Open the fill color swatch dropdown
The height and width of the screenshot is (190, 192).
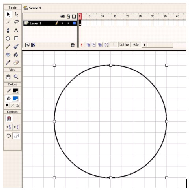point(15,98)
